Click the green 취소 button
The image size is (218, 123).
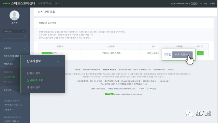(200, 53)
